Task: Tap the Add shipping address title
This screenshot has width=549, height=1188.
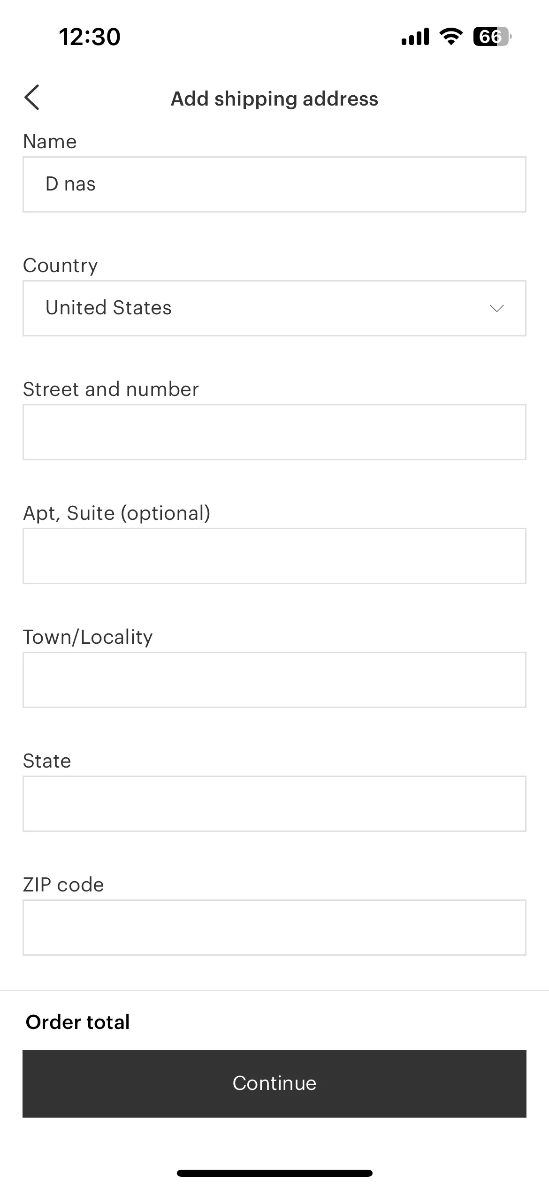Action: click(x=274, y=99)
